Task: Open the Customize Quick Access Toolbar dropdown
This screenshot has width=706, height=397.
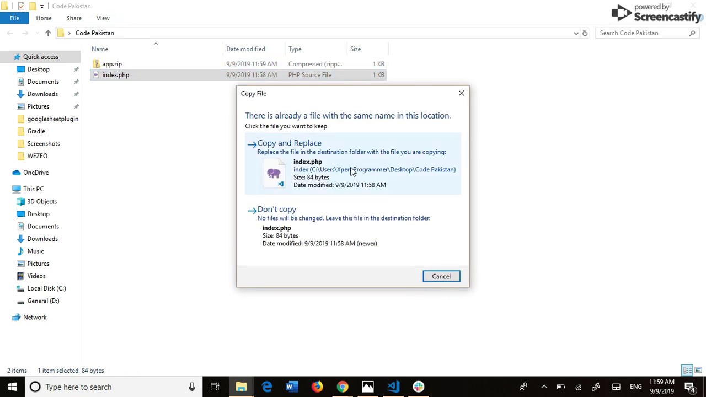Action: coord(42,7)
